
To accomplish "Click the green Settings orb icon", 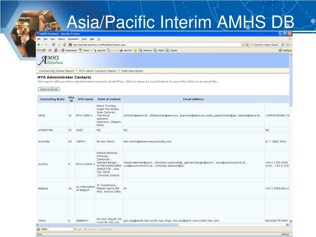I will (280, 50).
